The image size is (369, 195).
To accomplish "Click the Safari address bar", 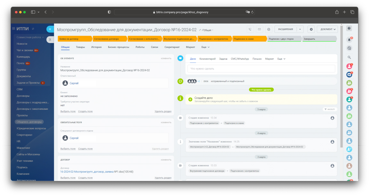I will [184, 12].
